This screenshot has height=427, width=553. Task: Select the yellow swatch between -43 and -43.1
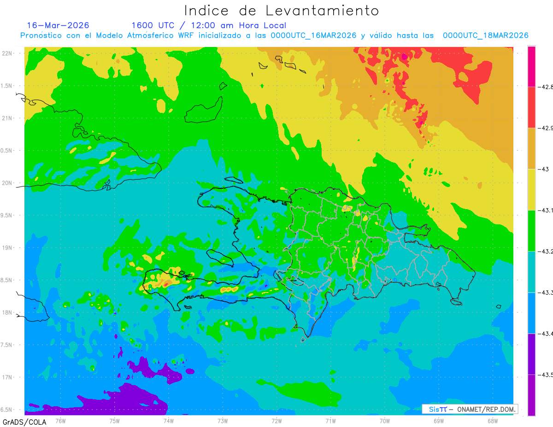pos(531,189)
